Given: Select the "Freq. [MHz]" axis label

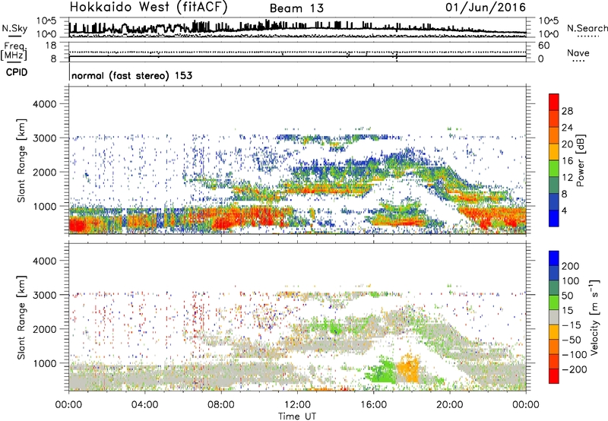Looking at the screenshot, I should coord(14,52).
